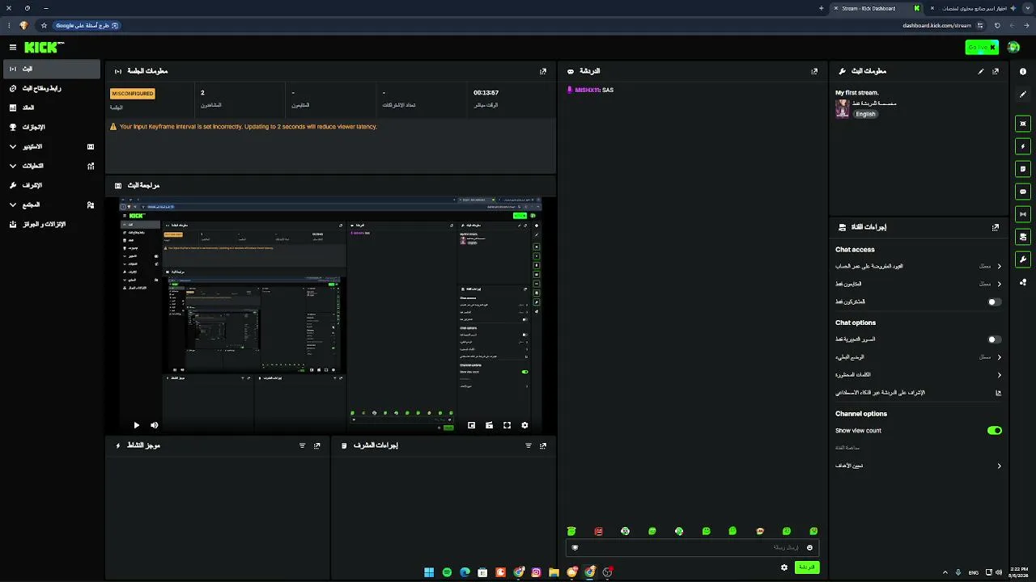This screenshot has width=1036, height=582.
Task: Mute the stream preview volume
Action: (x=154, y=425)
